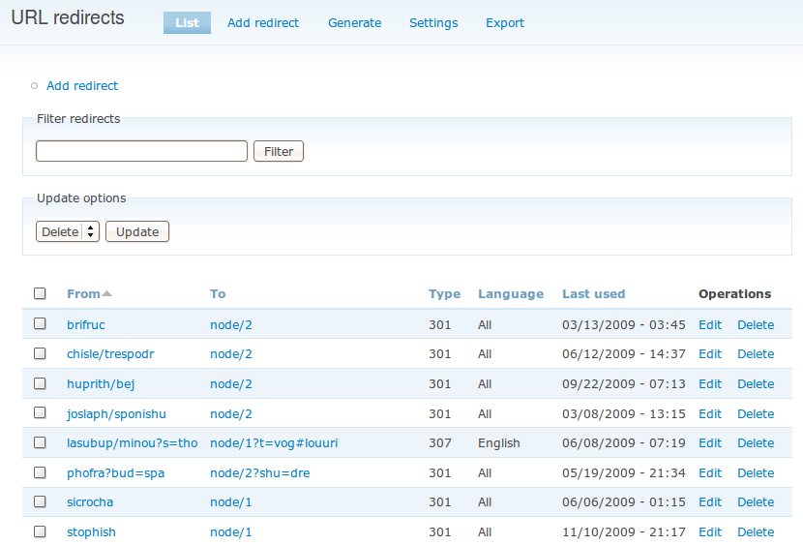The height and width of the screenshot is (546, 803).
Task: Click the Filter button
Action: [x=279, y=151]
